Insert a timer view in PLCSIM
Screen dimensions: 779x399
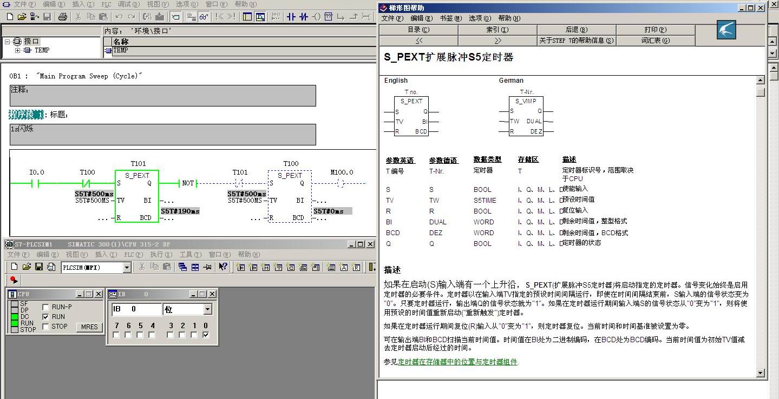tap(278, 267)
